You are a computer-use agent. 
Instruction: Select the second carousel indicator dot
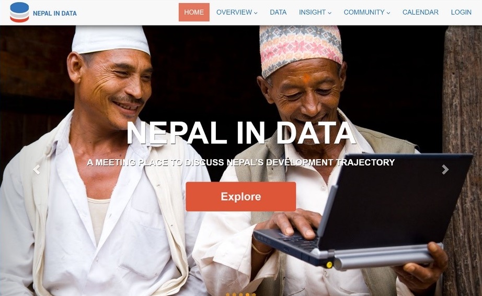[234, 294]
